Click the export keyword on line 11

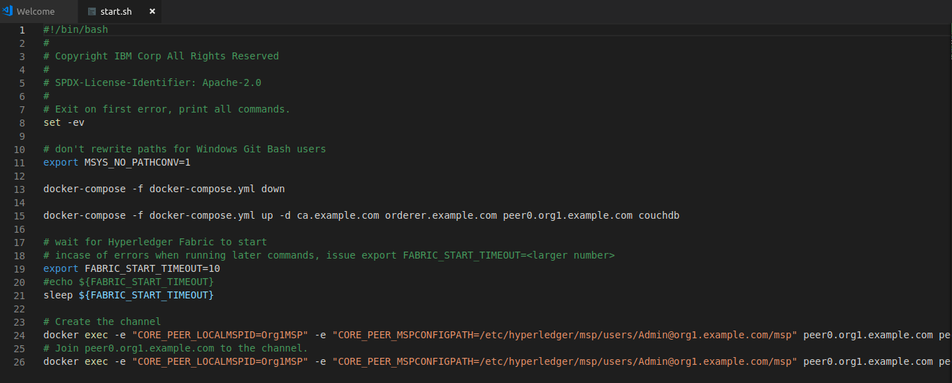pyautogui.click(x=61, y=162)
